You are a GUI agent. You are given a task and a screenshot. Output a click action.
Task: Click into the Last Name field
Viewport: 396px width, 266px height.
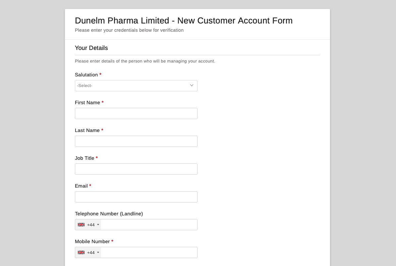coord(136,141)
